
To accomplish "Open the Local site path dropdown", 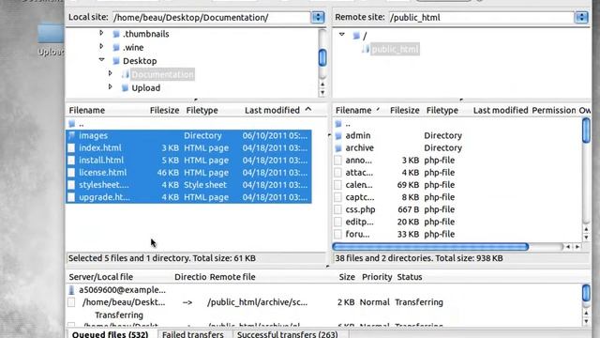I will click(x=318, y=17).
